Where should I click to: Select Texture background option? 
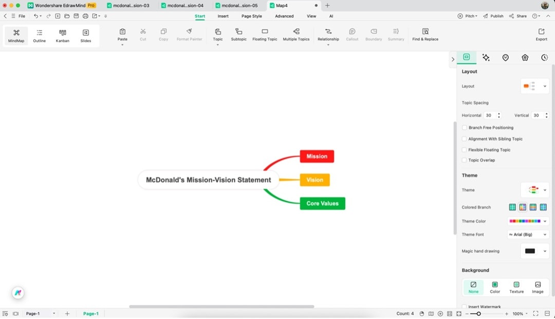coord(516,287)
